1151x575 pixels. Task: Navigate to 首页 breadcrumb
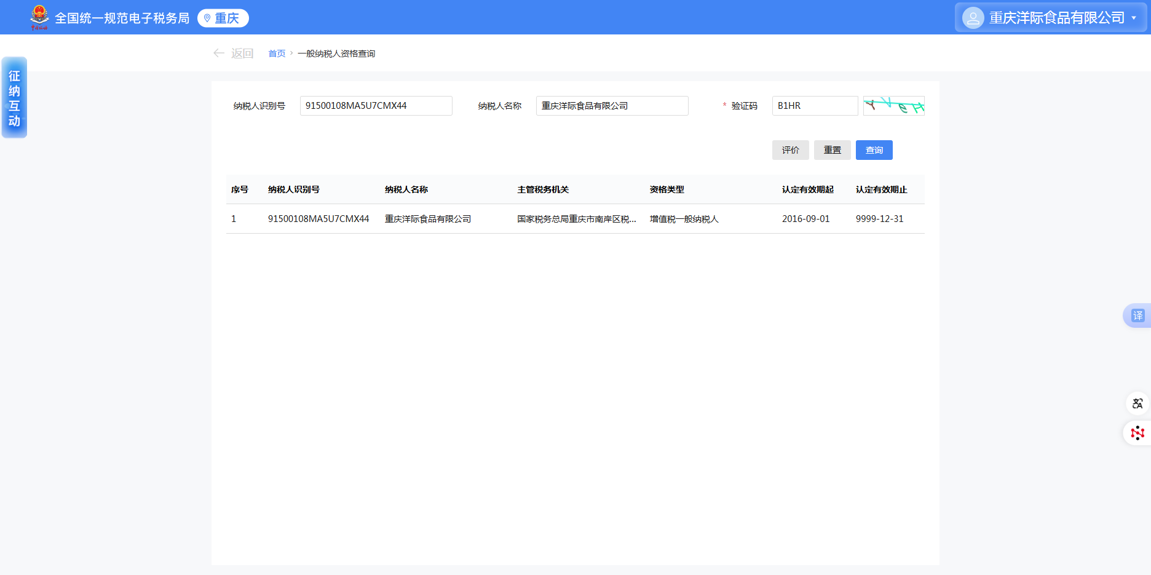277,54
